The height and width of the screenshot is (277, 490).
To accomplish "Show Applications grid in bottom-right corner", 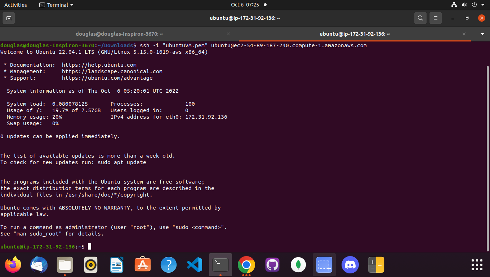I will 477,265.
